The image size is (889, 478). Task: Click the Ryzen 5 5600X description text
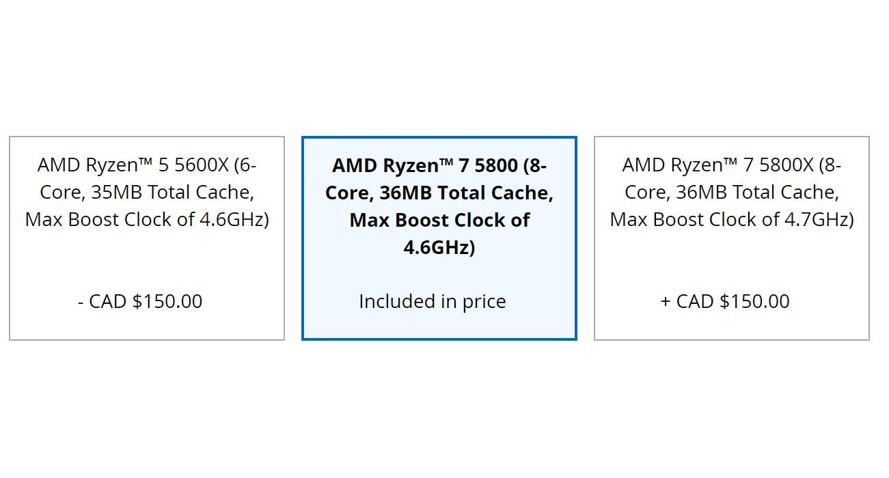point(146,192)
